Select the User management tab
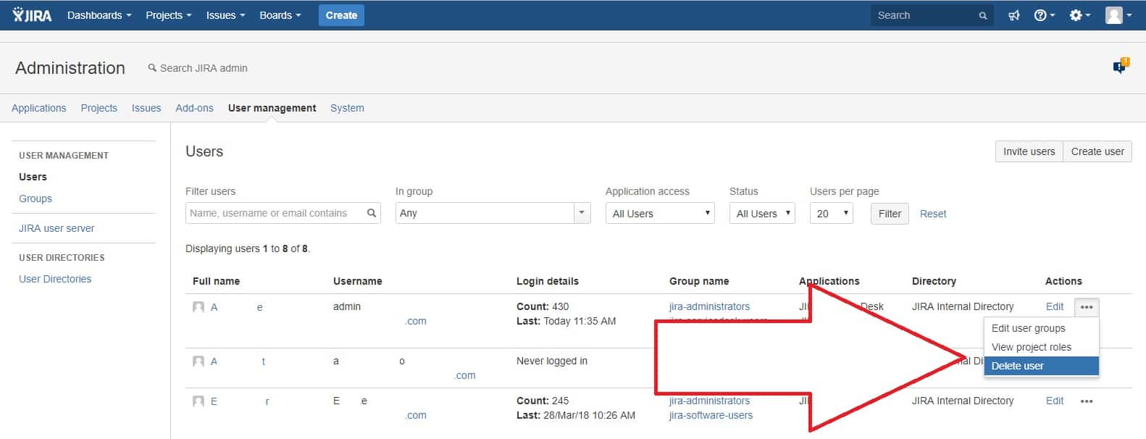1146x439 pixels. coord(272,108)
